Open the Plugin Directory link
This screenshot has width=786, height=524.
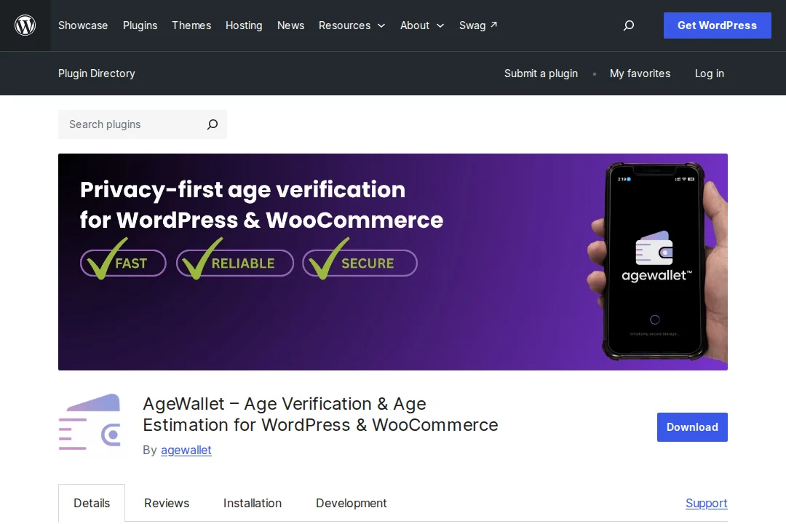point(97,74)
